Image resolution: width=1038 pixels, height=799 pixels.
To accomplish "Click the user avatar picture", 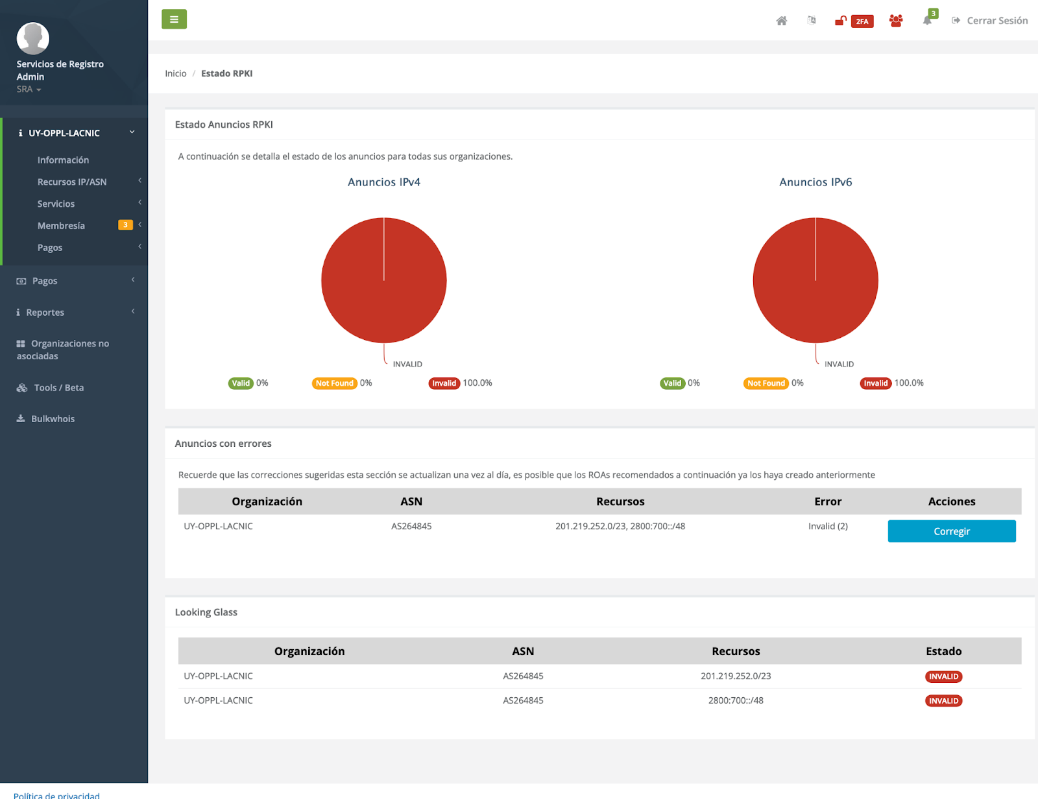I will 32,38.
